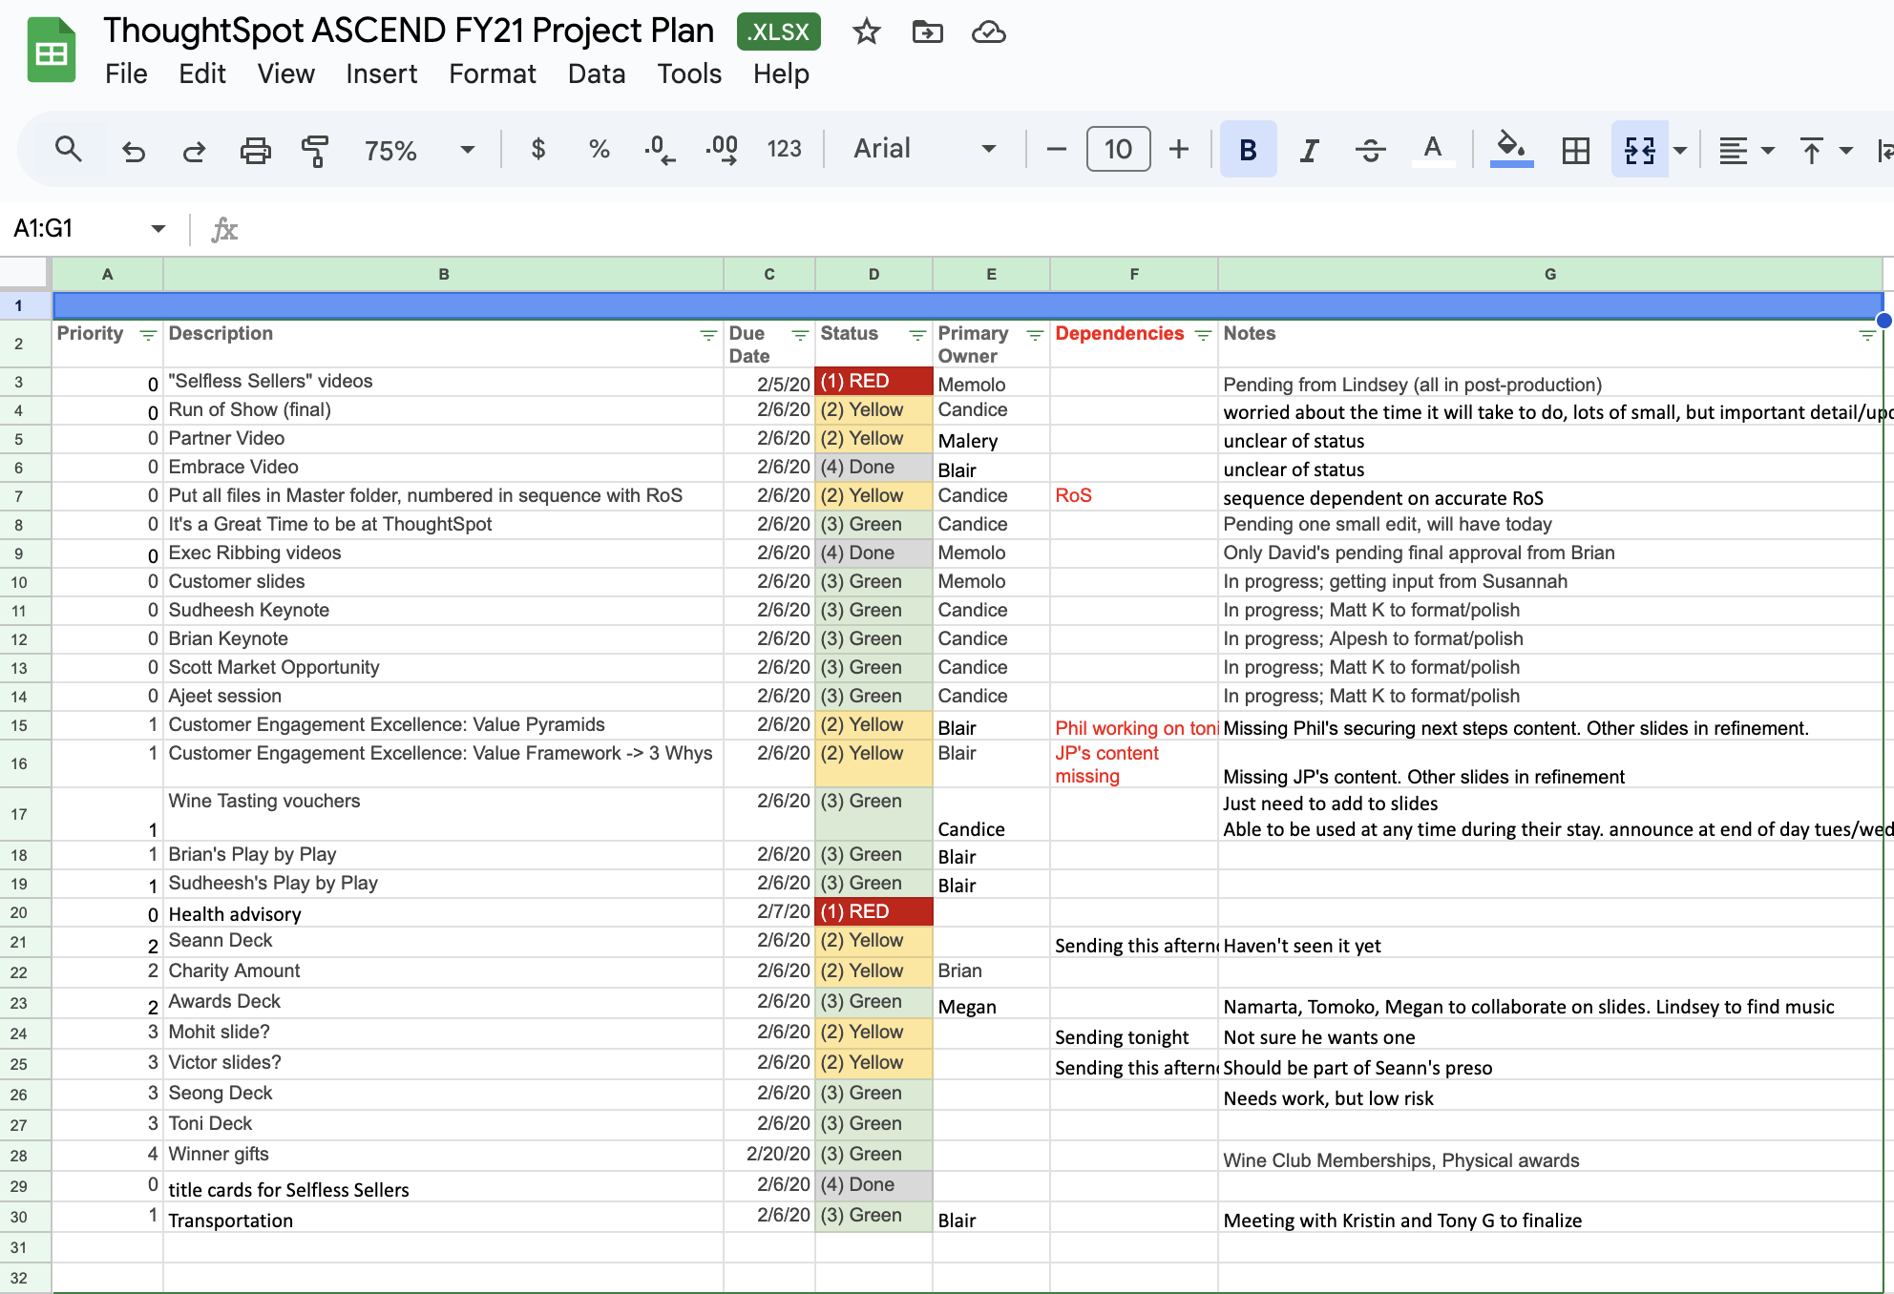This screenshot has width=1894, height=1294.
Task: Expand merge type dropdown arrow
Action: 1680,150
